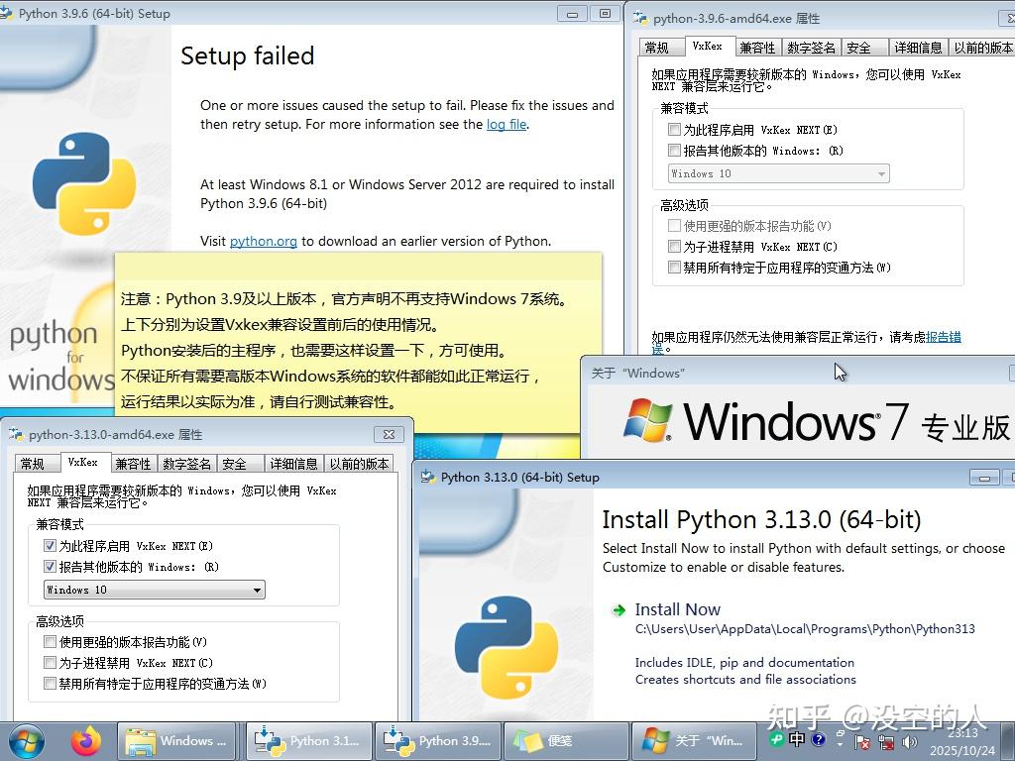Screen dimensions: 1015x761
Task: Open 数字签名 tab in 3.13.0 properties
Action: 187,464
